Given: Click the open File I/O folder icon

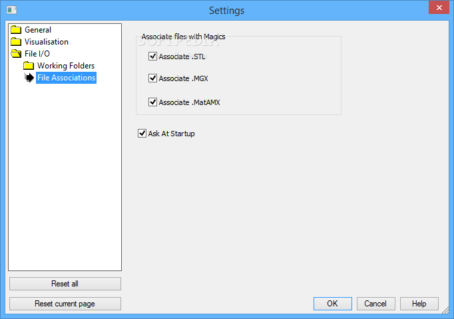Looking at the screenshot, I should pos(16,54).
